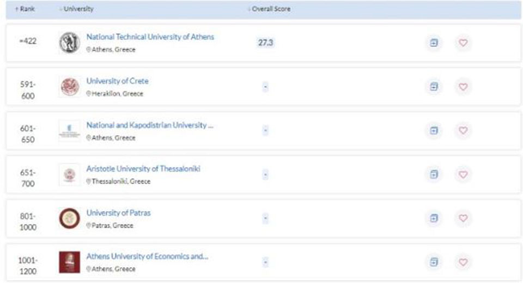Add Aristotle University of Thessaloniki to compare

coord(434,174)
